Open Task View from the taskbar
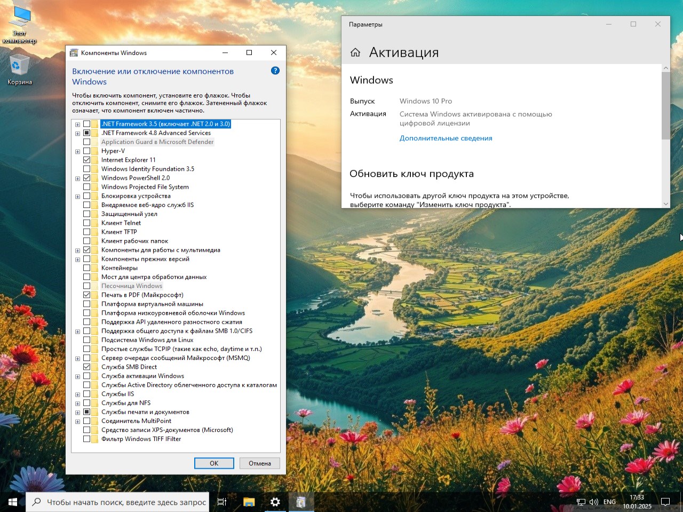Viewport: 683px width, 512px height. click(221, 501)
